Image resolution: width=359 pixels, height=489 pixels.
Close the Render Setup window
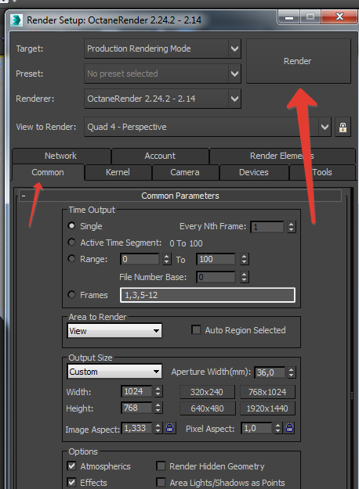click(339, 16)
